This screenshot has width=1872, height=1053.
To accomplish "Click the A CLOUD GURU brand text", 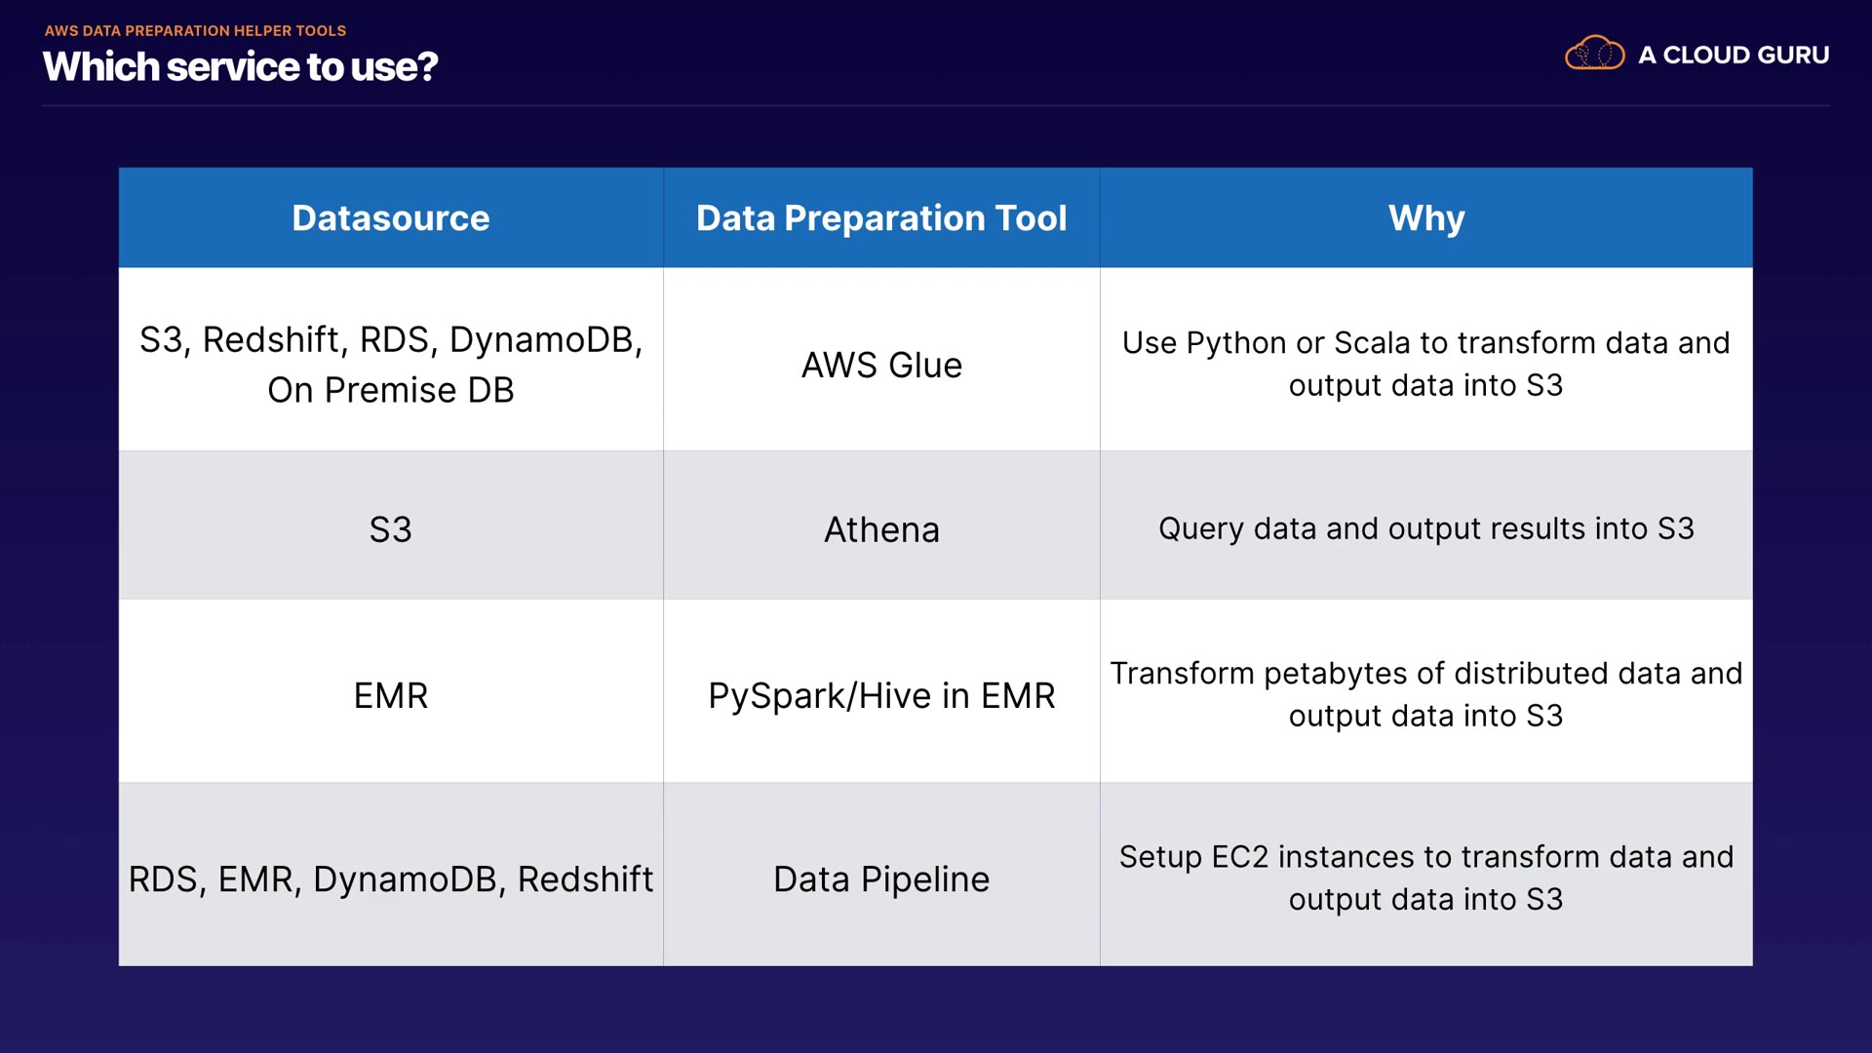I will 1733,56.
